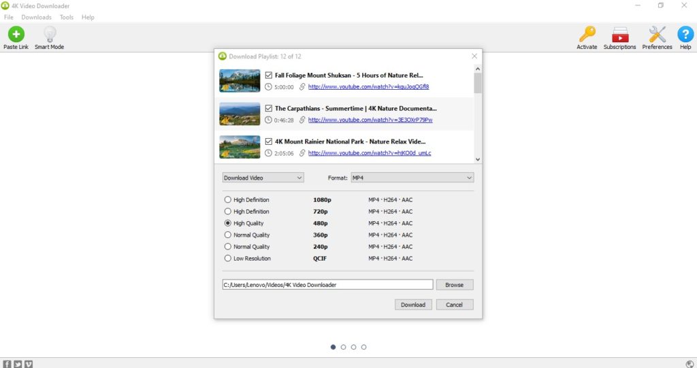Click the blue Help question icon
Image resolution: width=697 pixels, height=368 pixels.
coord(685,34)
